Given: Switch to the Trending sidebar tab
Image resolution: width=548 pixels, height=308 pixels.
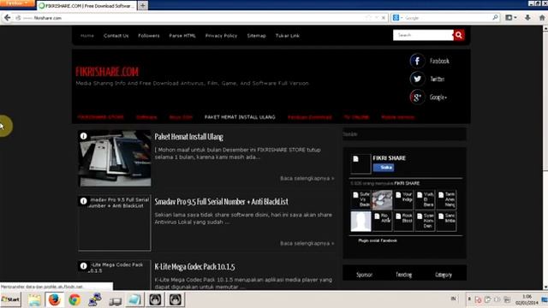Looking at the screenshot, I should click(403, 275).
